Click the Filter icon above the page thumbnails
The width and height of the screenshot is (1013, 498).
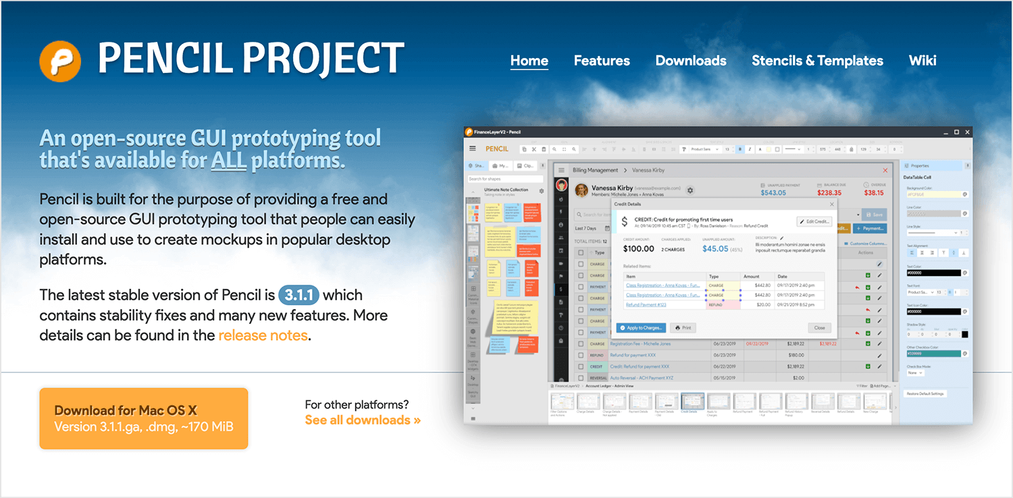point(862,386)
